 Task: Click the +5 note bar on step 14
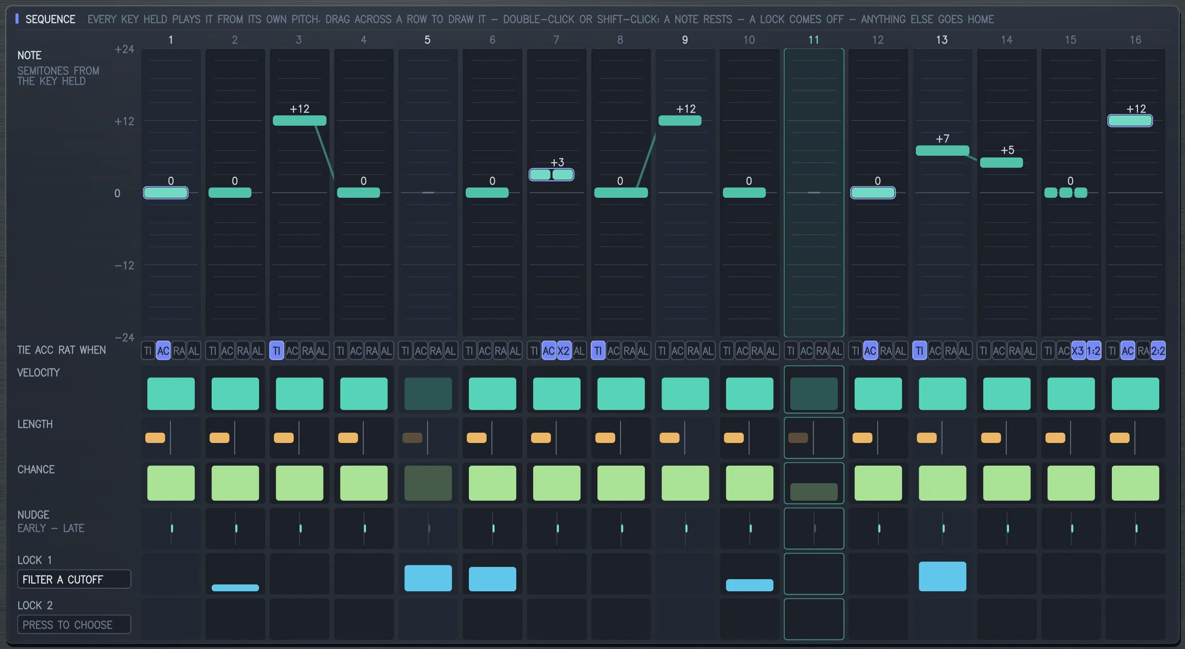(x=1001, y=163)
